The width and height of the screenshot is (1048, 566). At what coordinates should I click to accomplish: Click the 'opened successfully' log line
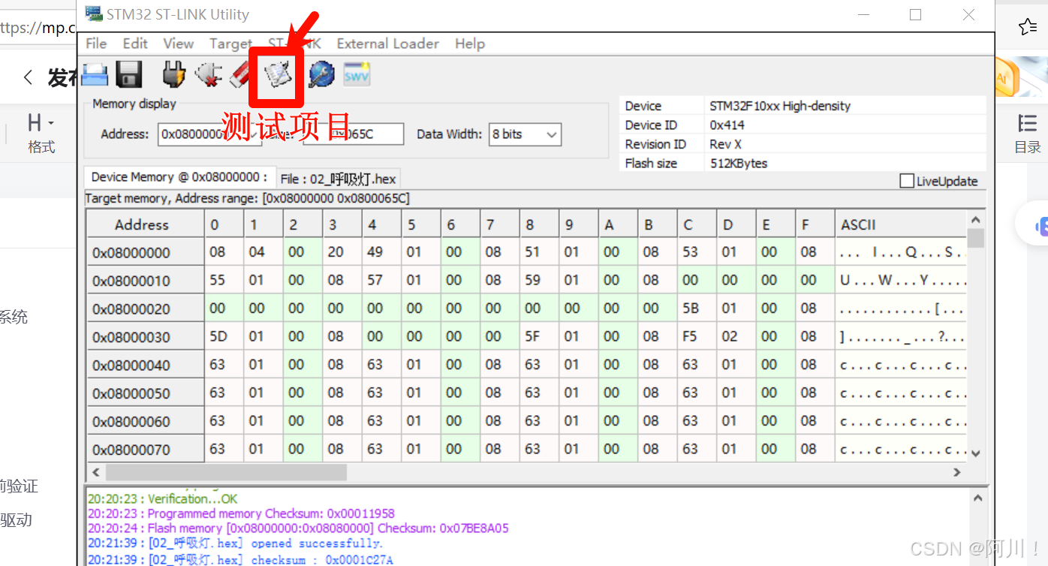point(235,543)
